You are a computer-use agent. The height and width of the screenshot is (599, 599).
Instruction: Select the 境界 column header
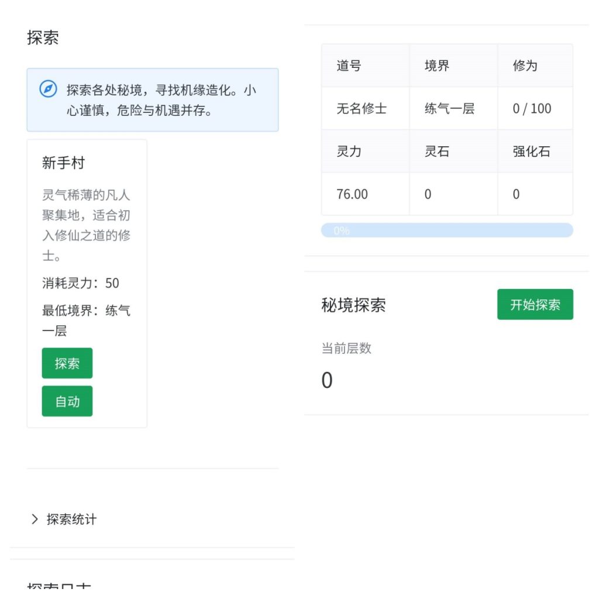tap(435, 66)
